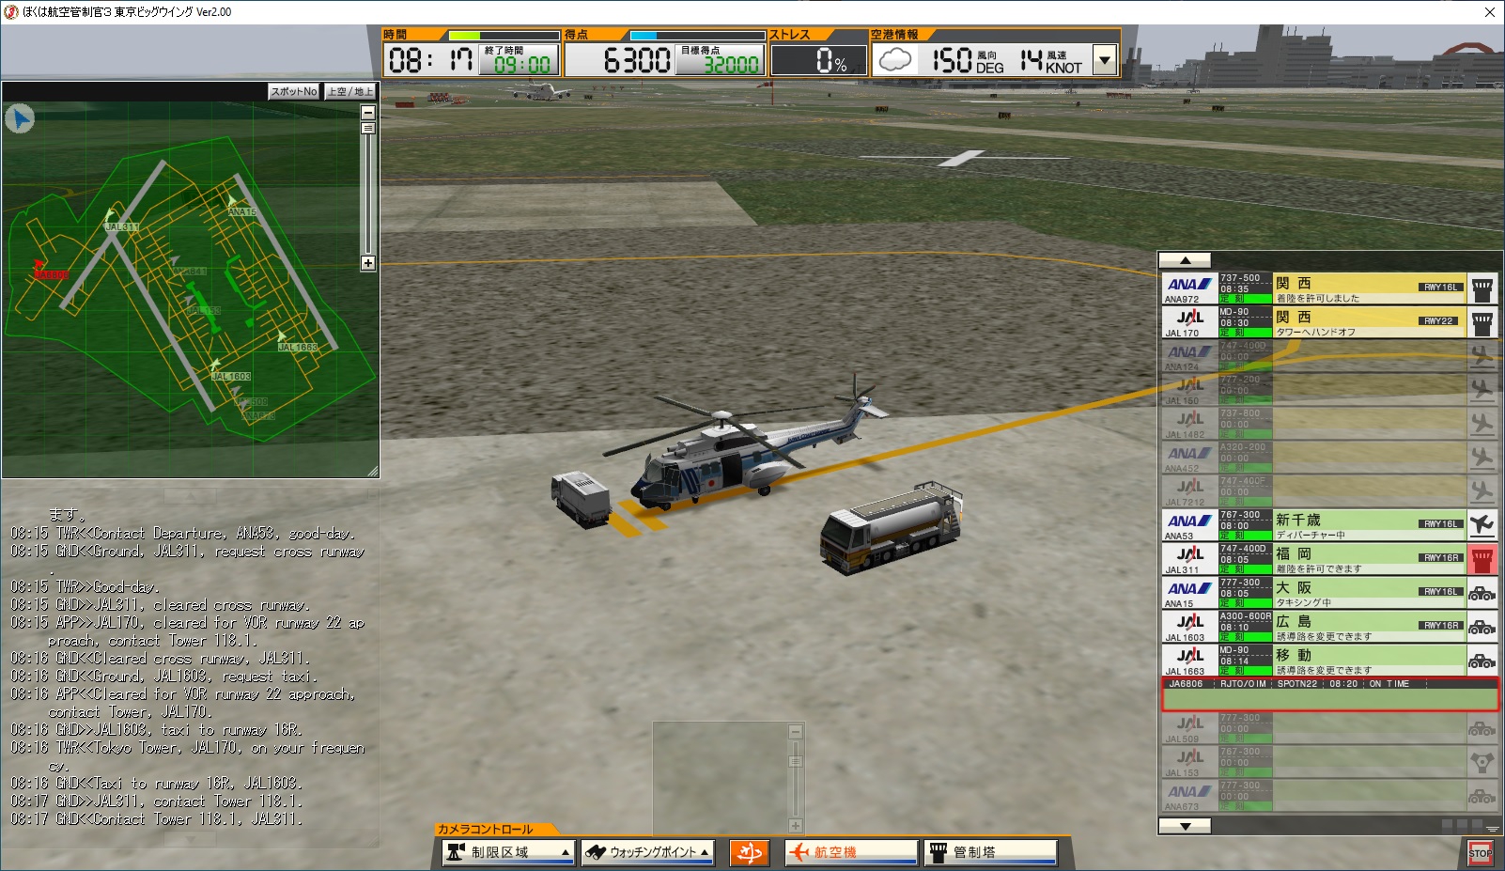This screenshot has height=871, width=1505.
Task: Click the plus button below the camera zoom slider
Action: click(796, 826)
